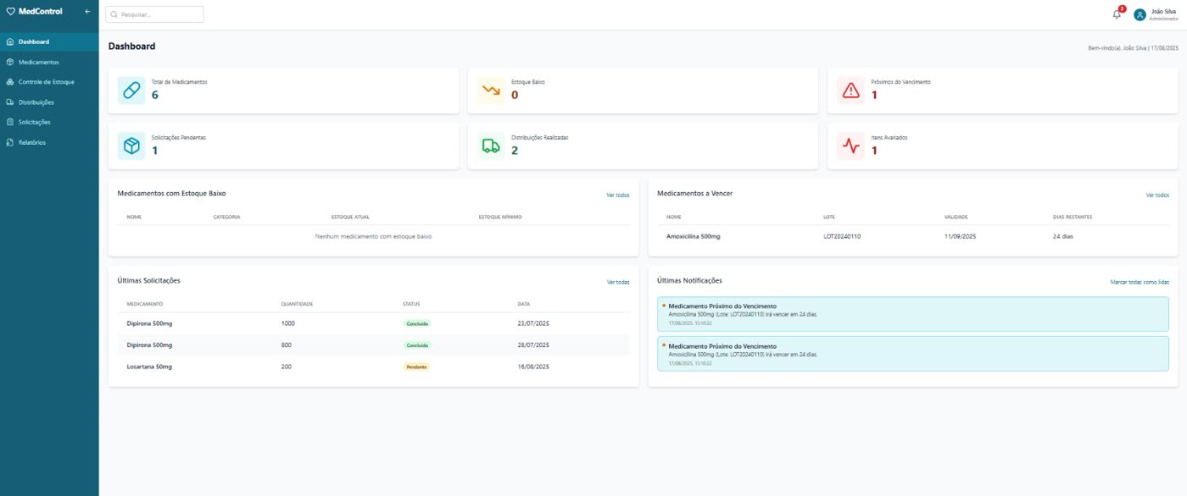Click the downward trend icon on Estoque Baixo
The image size is (1187, 496).
(491, 91)
